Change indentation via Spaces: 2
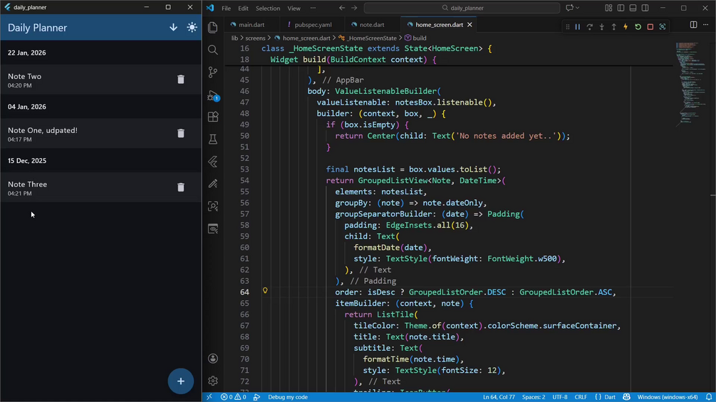 pyautogui.click(x=534, y=397)
